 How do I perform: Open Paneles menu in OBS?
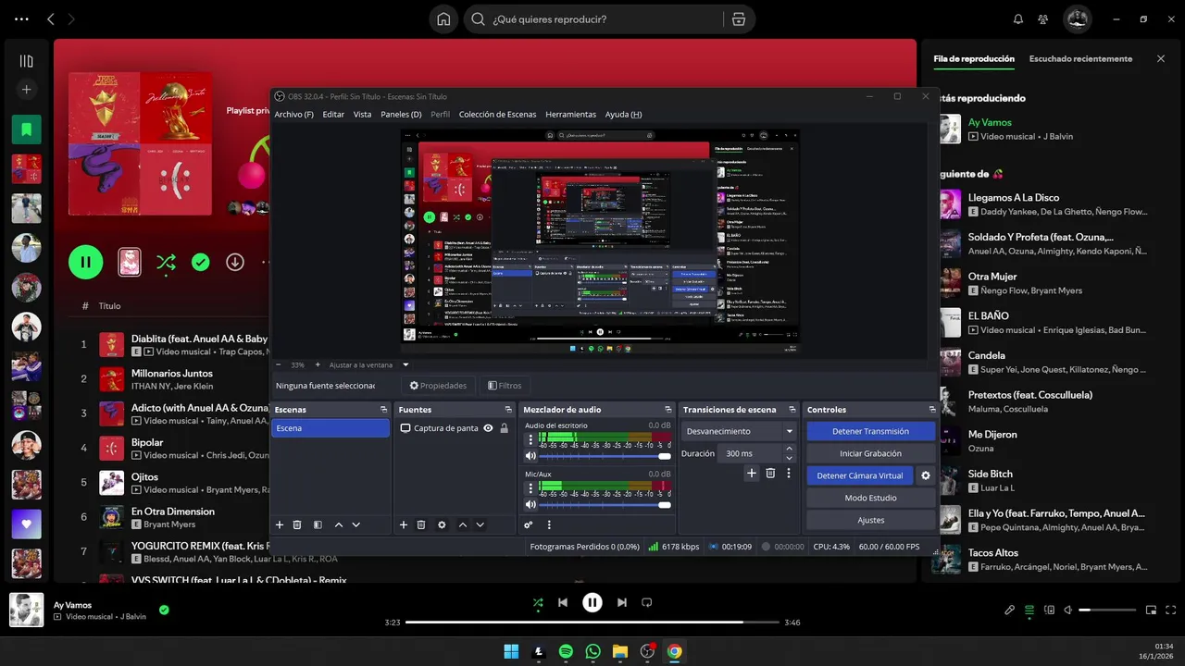[401, 115]
